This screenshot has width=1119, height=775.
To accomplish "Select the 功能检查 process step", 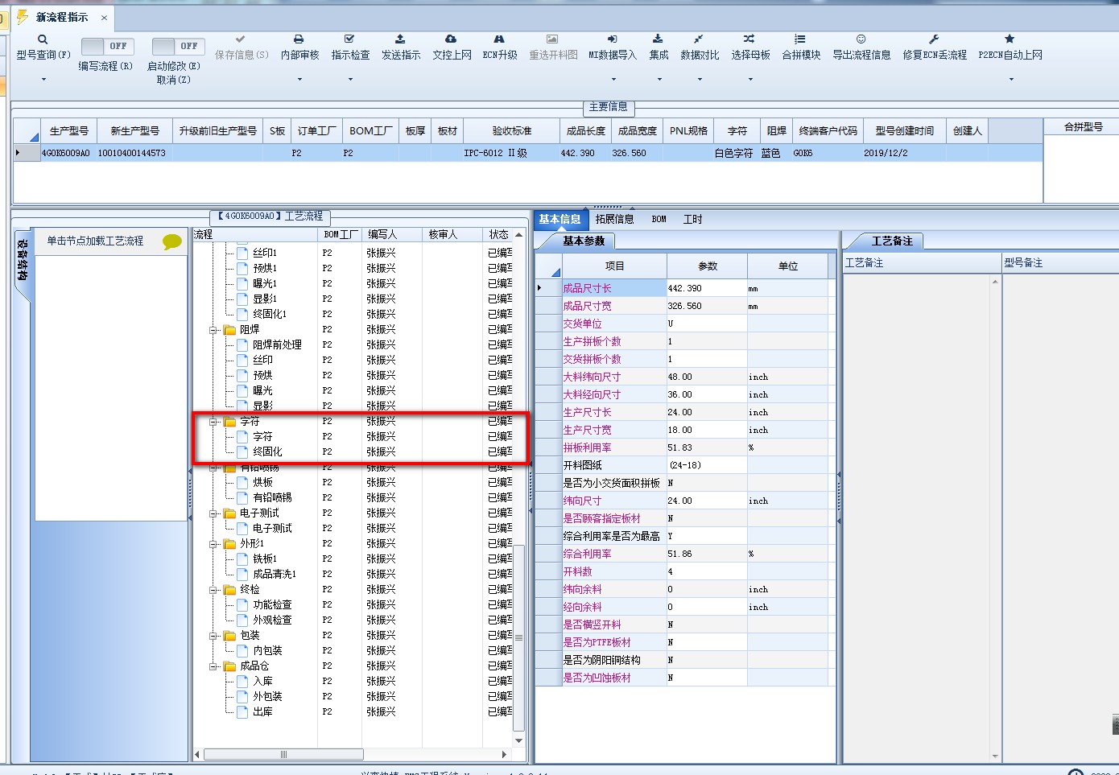I will pos(272,604).
